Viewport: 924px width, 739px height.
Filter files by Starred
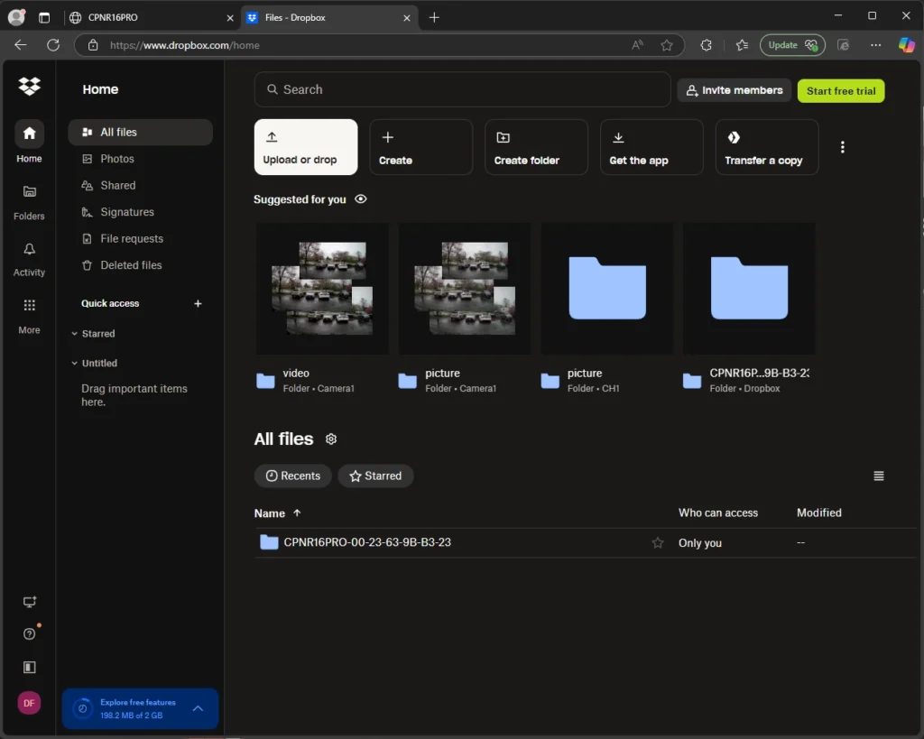pyautogui.click(x=375, y=476)
